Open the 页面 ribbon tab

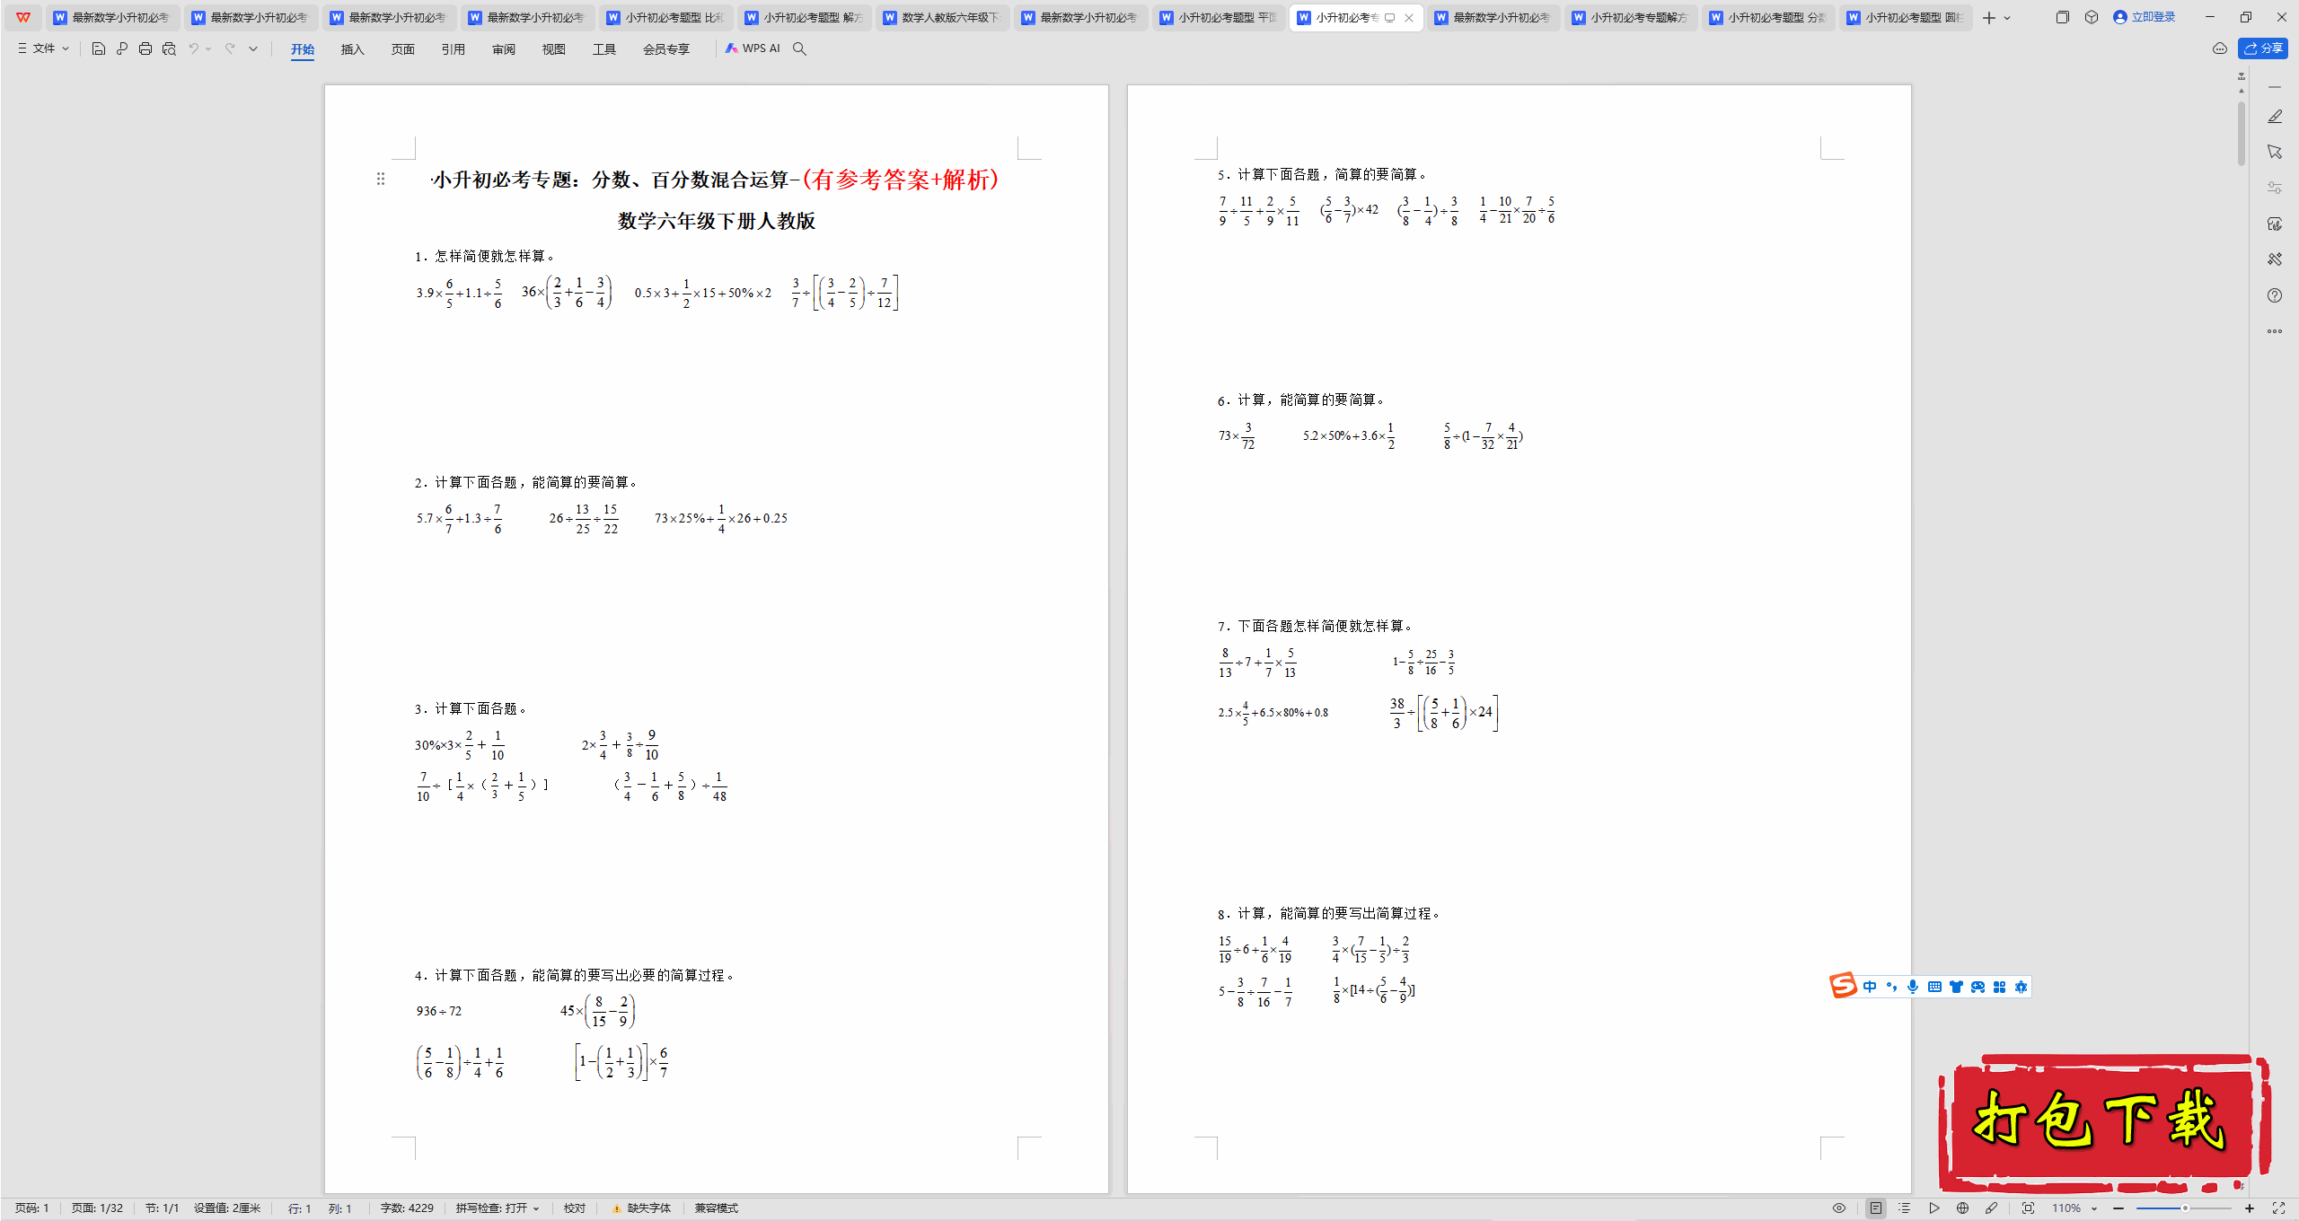click(403, 49)
